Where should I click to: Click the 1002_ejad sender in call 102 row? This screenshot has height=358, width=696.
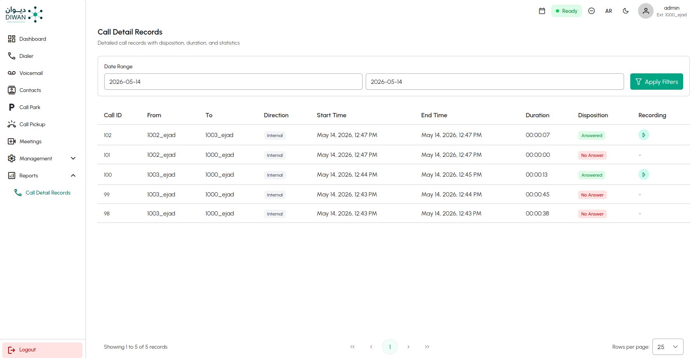coord(161,135)
